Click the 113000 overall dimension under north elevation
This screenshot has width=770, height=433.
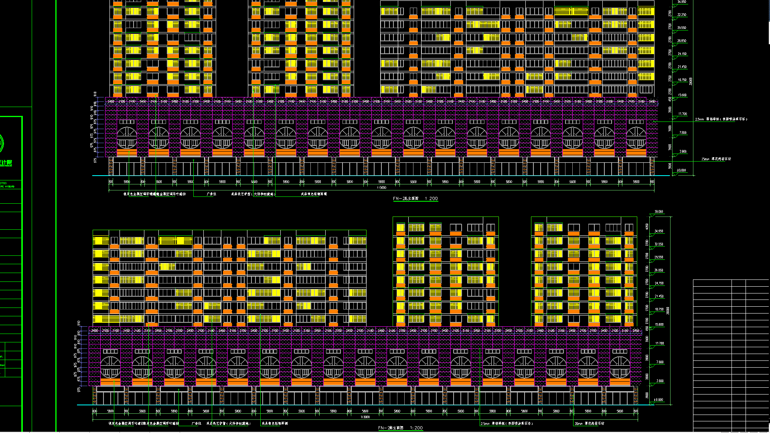tap(381, 188)
